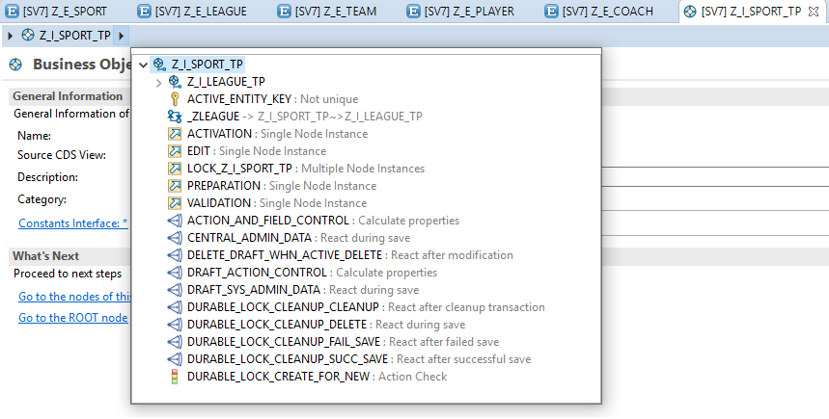Click the CENTRAL_ADMIN_DATA determination icon

pyautogui.click(x=175, y=238)
